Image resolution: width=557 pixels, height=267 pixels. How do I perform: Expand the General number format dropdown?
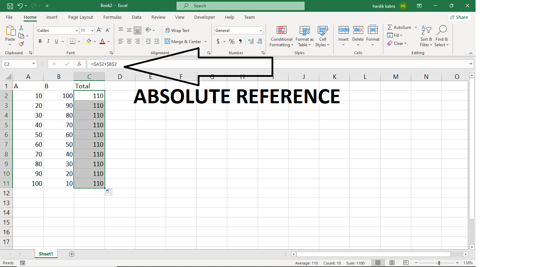(x=261, y=31)
